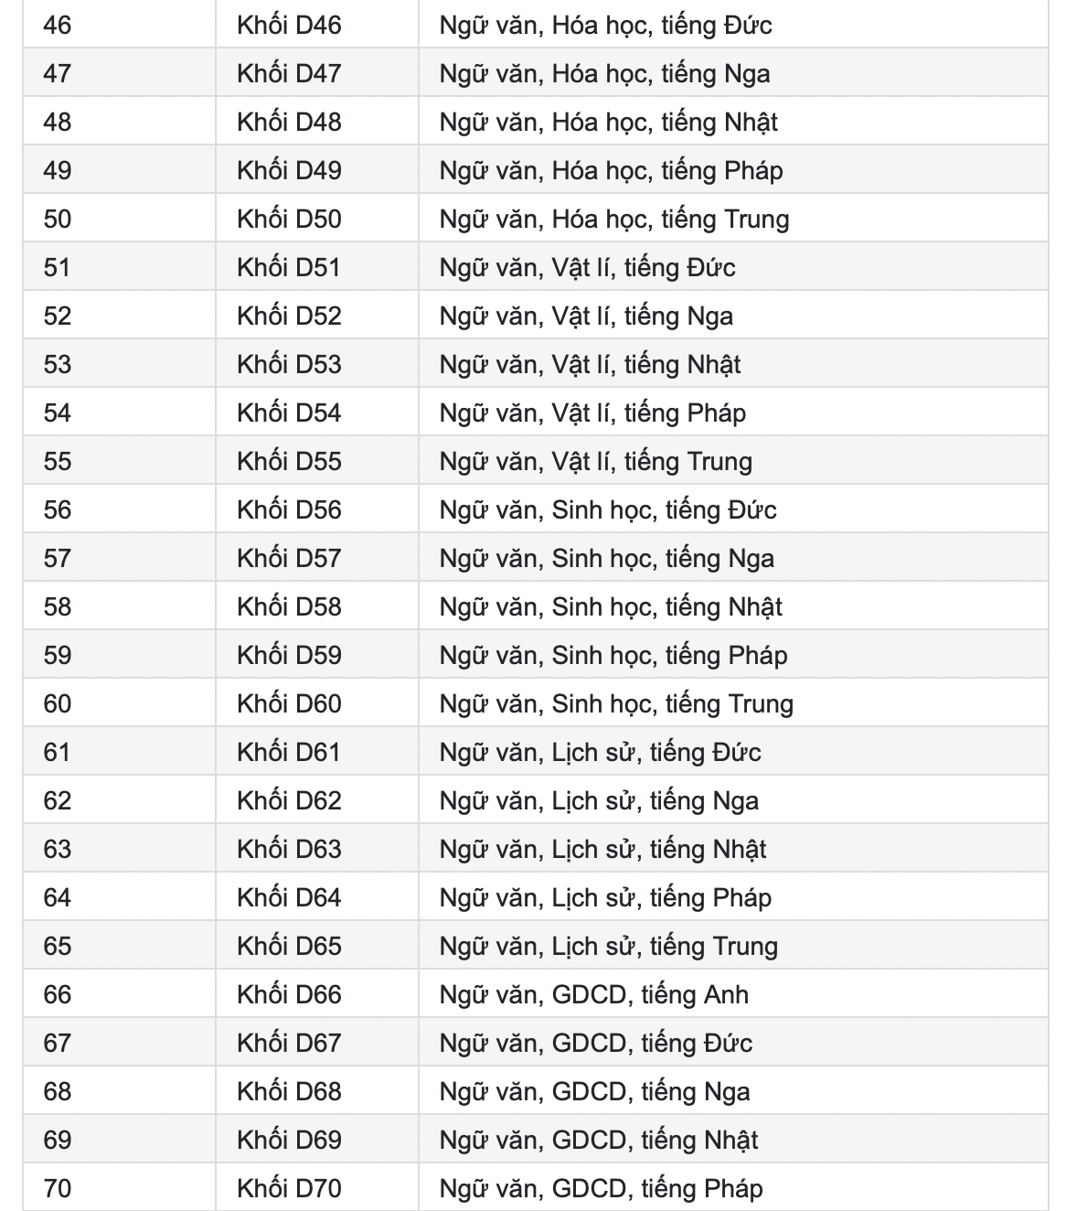Viewport: 1066px width, 1211px height.
Task: Select the Khối D53 cell
Action: (317, 364)
